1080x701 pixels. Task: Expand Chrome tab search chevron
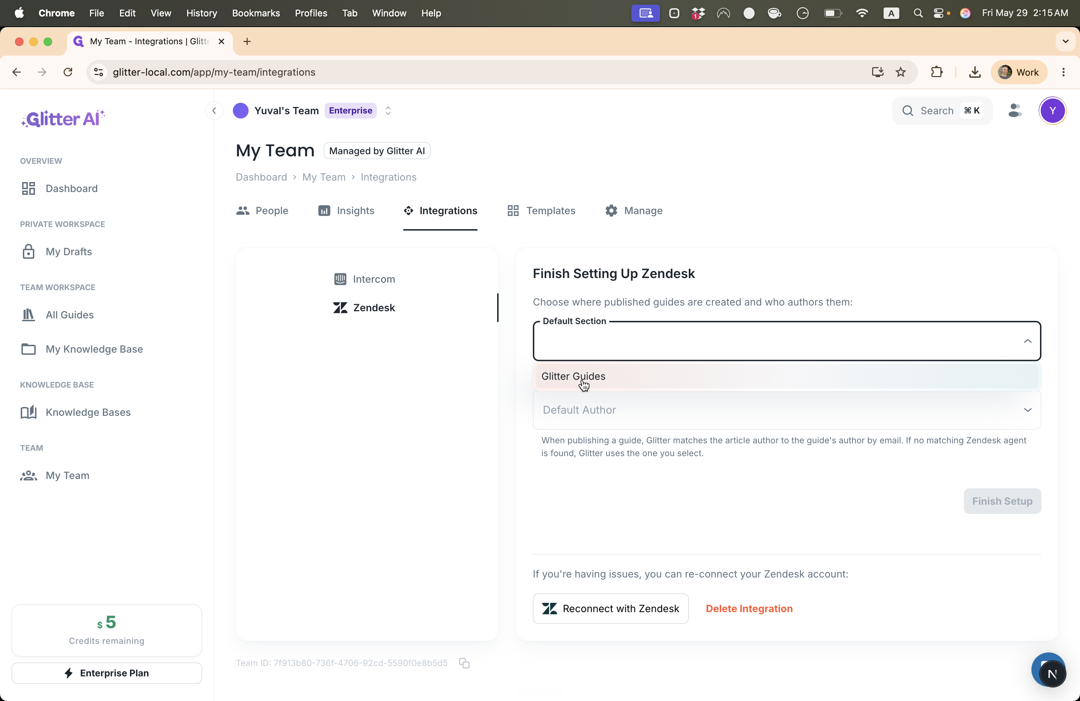pyautogui.click(x=1065, y=42)
